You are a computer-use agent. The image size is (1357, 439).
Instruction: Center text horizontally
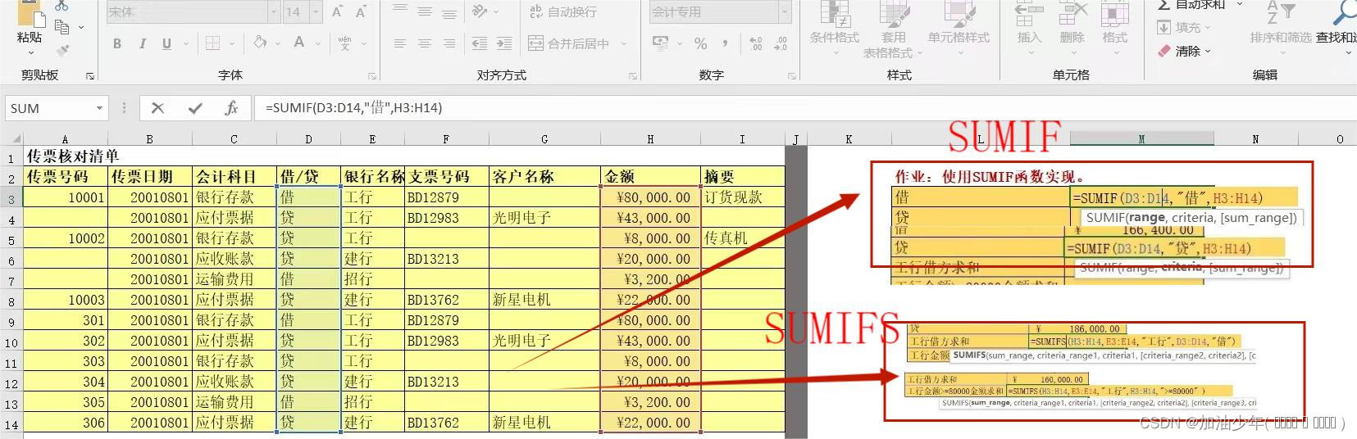point(425,43)
